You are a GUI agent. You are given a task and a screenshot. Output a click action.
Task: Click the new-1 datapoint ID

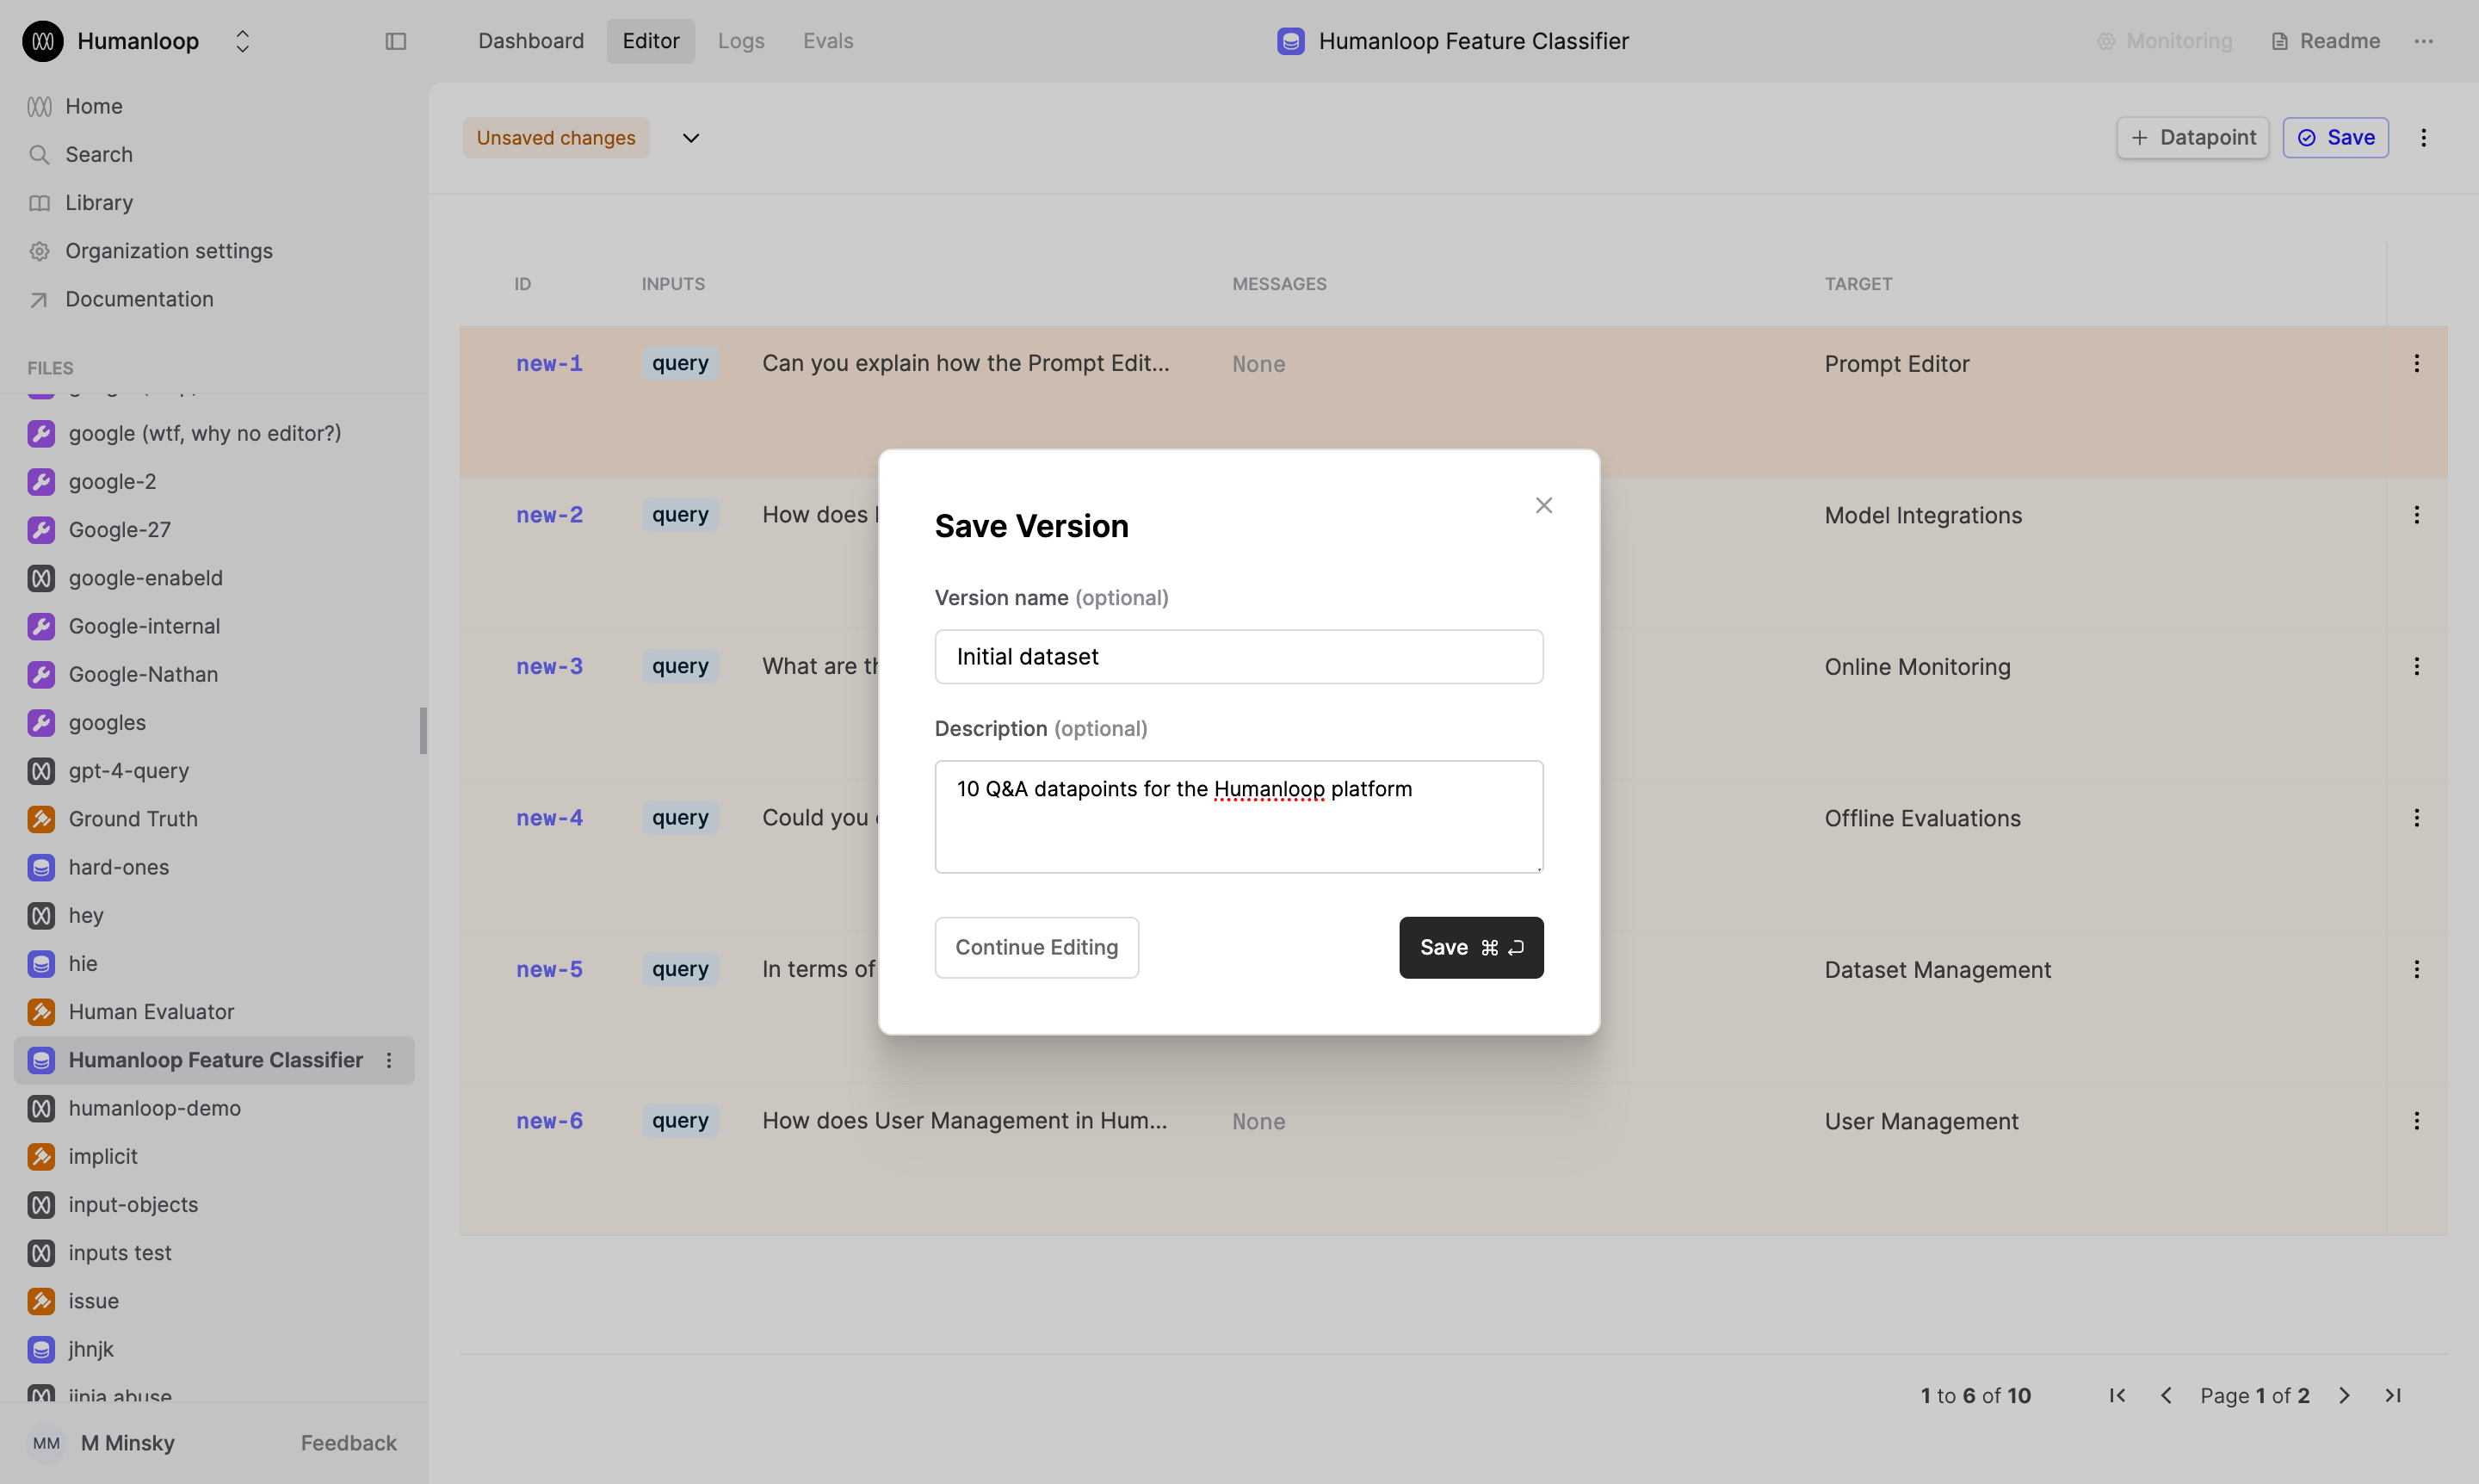coord(549,364)
